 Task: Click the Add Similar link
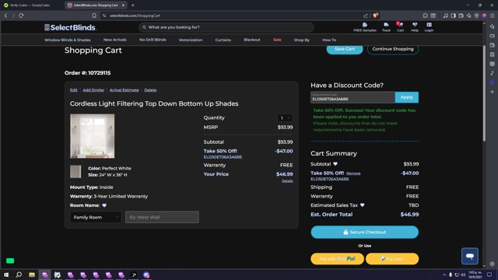93,90
